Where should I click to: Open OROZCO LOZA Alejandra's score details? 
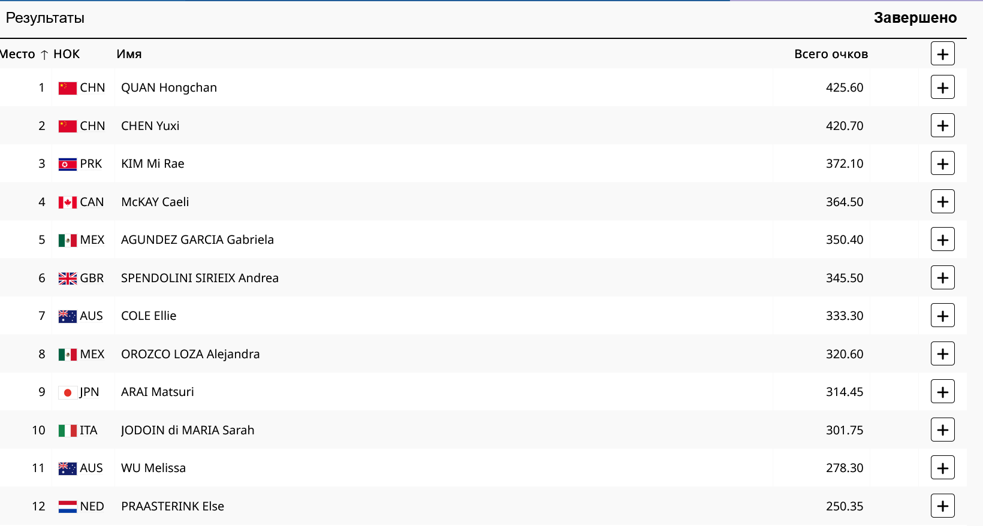point(942,354)
